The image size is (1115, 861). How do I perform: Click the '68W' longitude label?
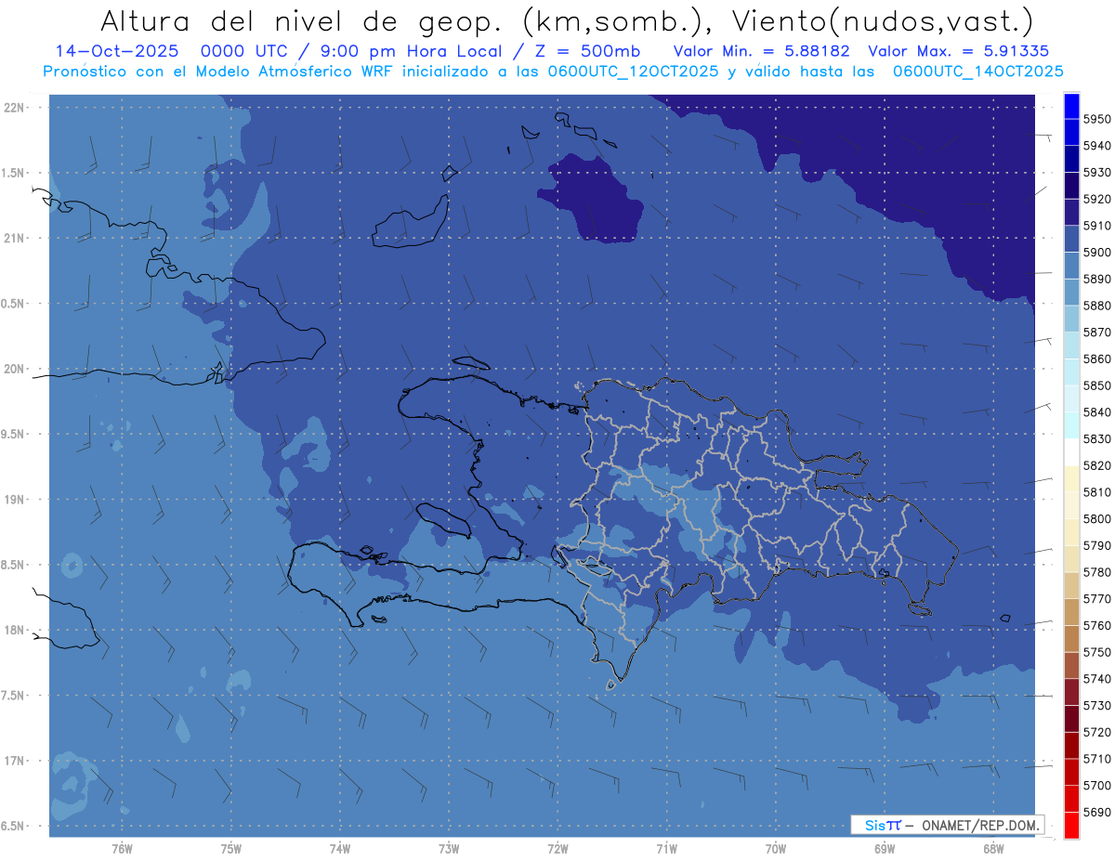993,848
